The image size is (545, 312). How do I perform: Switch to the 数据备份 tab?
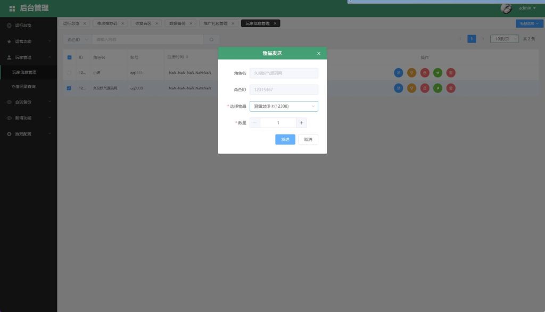pyautogui.click(x=178, y=23)
